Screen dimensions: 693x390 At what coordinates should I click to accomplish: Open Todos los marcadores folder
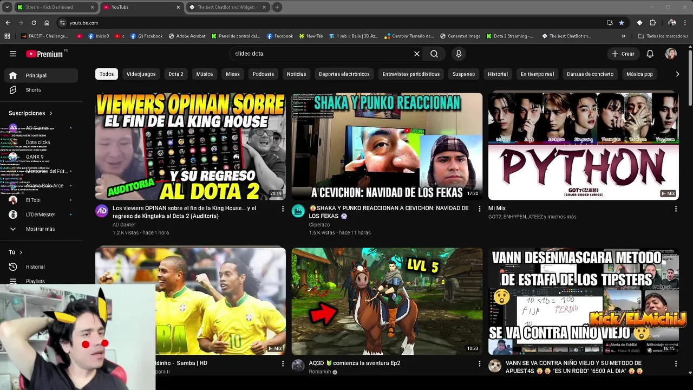pos(663,36)
